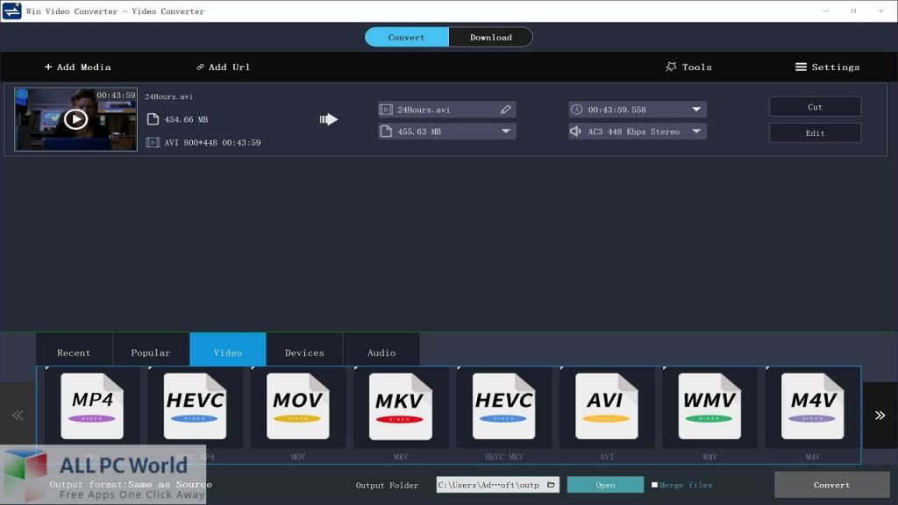Enable the Merge files checkbox
This screenshot has height=505, width=898.
click(654, 485)
